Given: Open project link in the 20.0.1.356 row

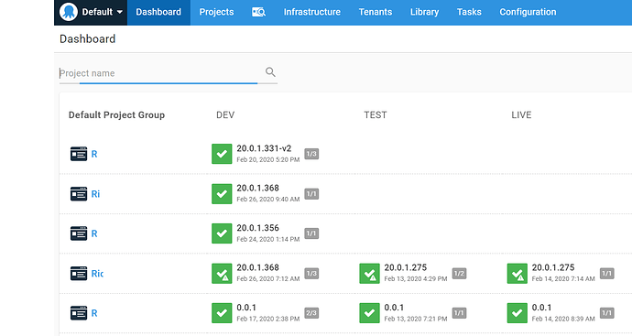Looking at the screenshot, I should tap(94, 233).
